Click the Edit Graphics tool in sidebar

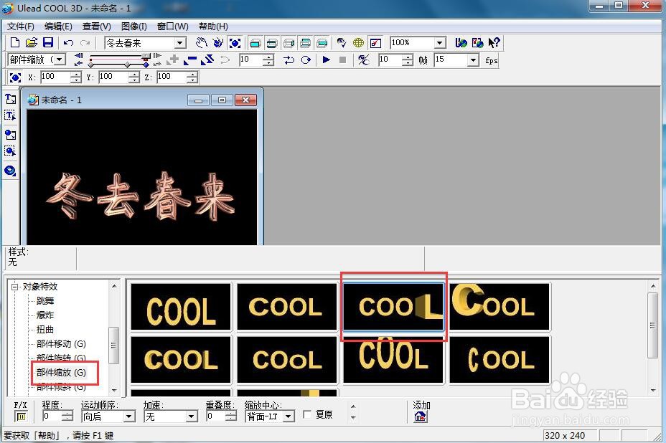[10, 151]
